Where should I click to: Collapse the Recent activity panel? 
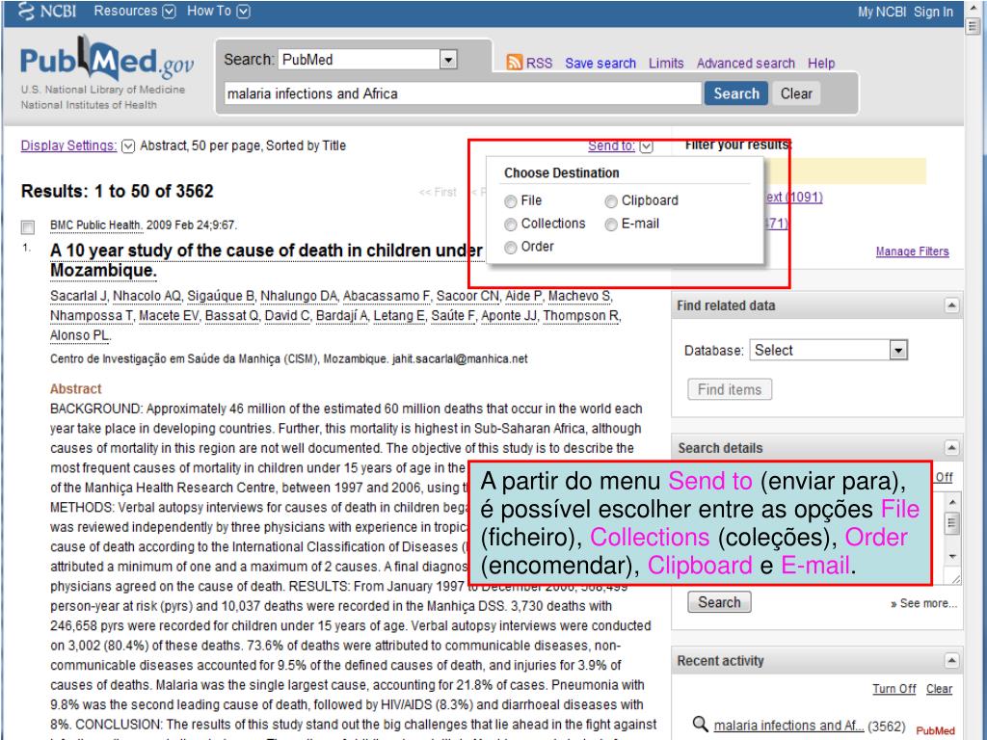(951, 661)
